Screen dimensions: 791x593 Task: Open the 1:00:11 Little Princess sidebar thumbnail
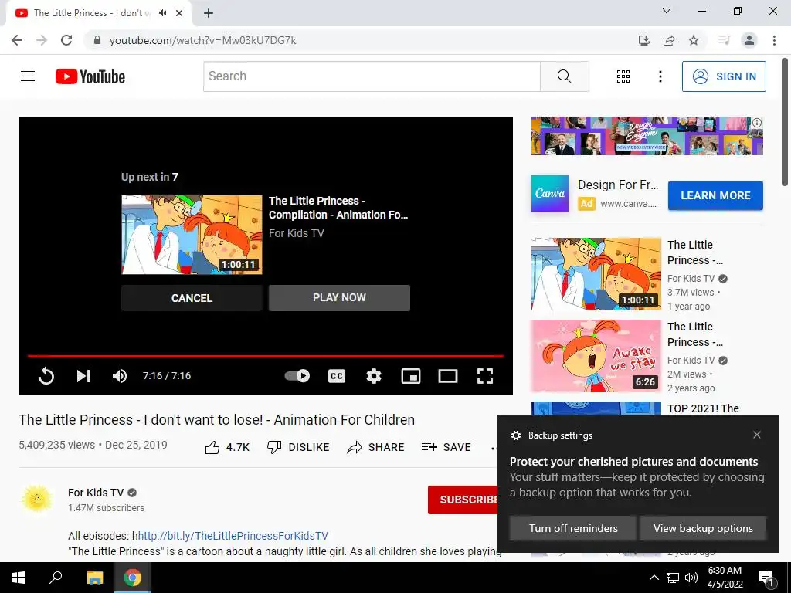[596, 274]
